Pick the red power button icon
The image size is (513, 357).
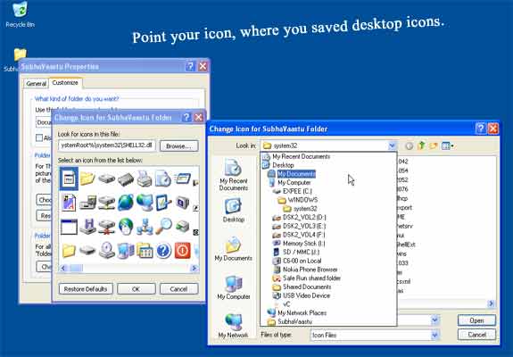coord(182,251)
